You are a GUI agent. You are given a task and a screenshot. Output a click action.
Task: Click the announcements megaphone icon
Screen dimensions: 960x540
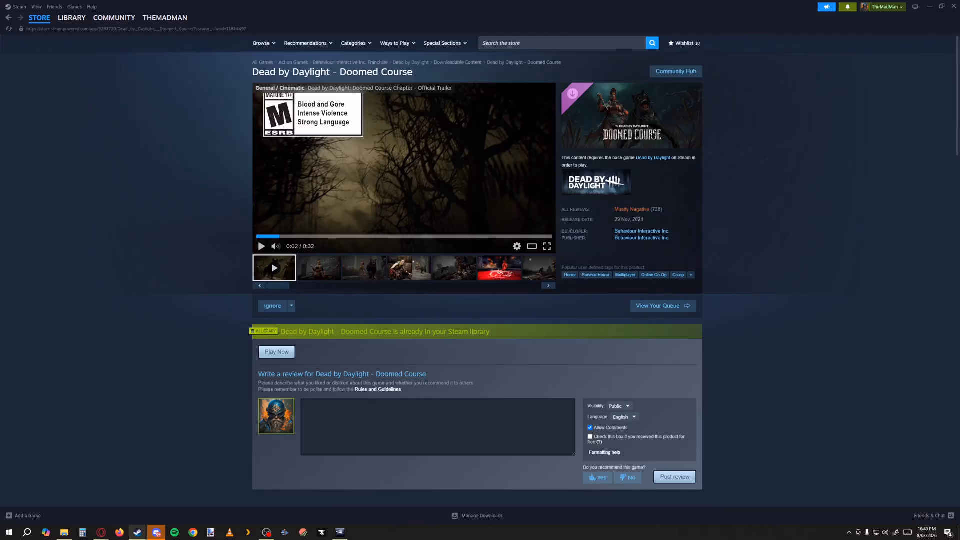click(826, 7)
